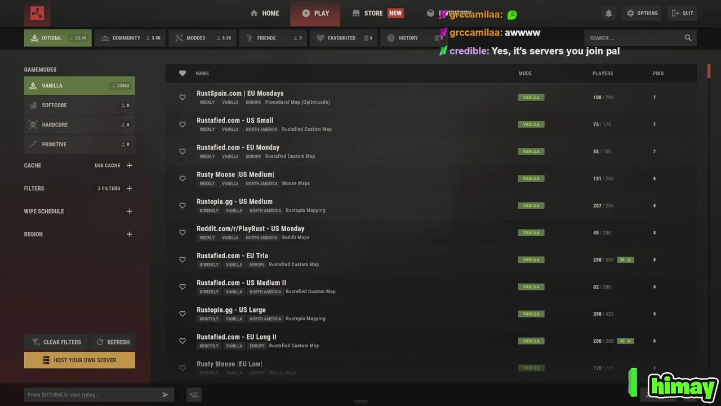
Task: Sort server list by Name
Action: 202,73
